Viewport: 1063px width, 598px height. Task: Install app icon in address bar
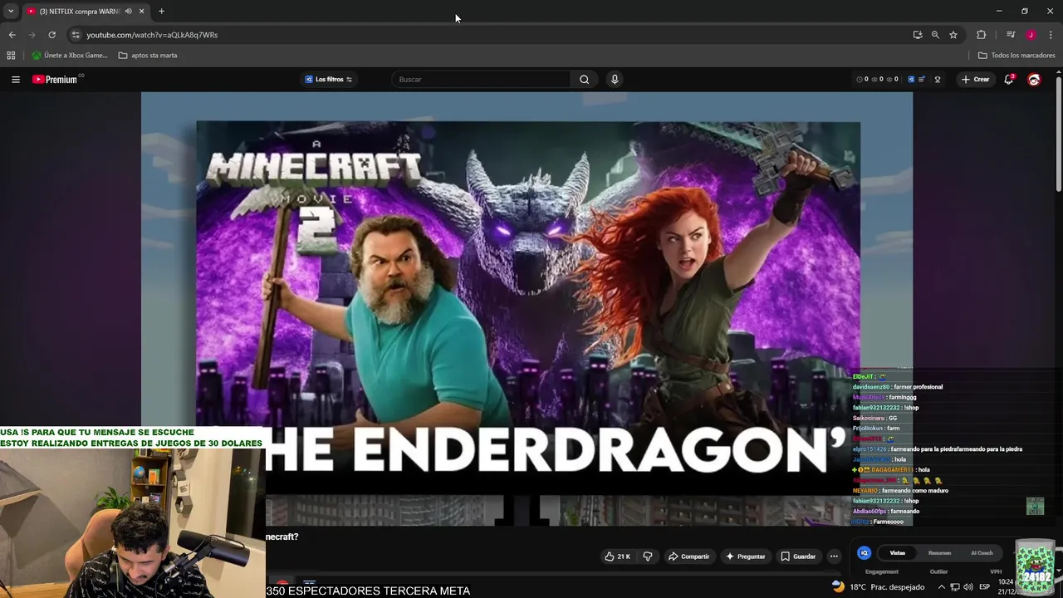[x=918, y=35]
